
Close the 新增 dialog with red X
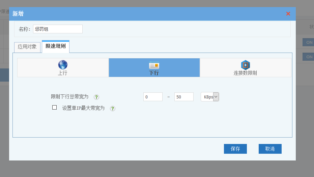(x=288, y=14)
